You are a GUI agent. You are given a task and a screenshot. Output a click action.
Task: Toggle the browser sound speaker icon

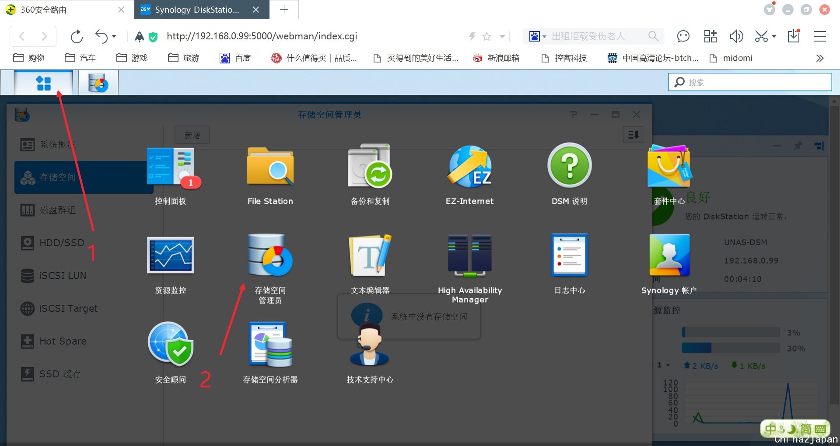737,36
